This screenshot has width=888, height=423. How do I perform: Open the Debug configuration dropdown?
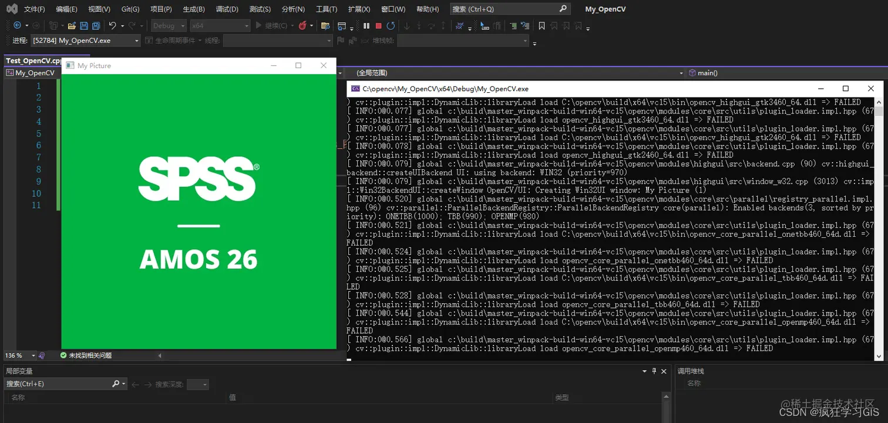169,26
